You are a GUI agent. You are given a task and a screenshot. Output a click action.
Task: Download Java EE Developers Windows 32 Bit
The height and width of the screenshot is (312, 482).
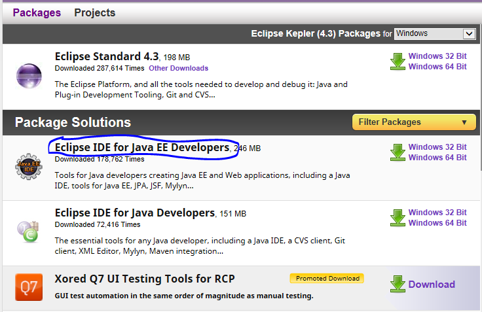click(x=437, y=147)
